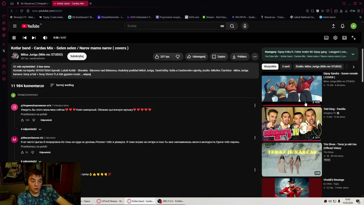This screenshot has height=205, width=364.
Task: Like the comment with 143 likes
Action: point(22,120)
